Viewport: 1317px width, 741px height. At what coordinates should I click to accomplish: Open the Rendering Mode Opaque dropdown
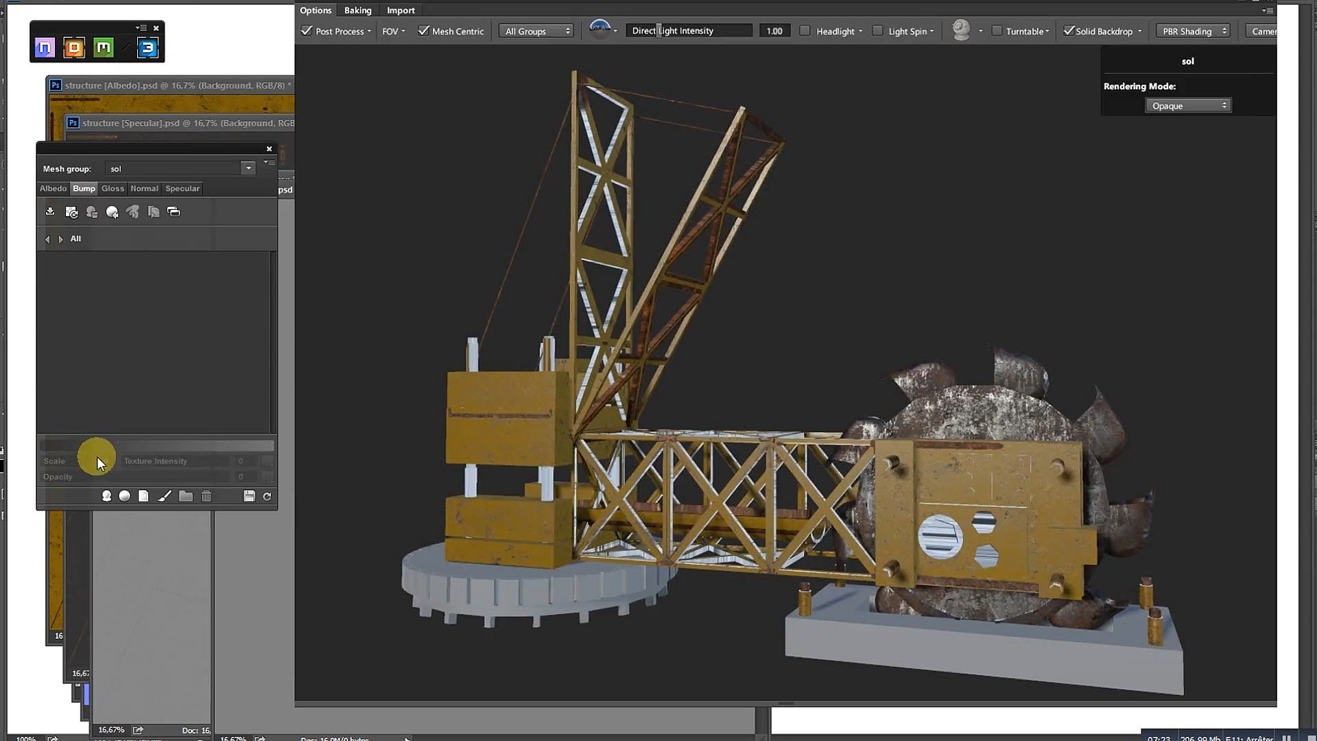point(1188,106)
